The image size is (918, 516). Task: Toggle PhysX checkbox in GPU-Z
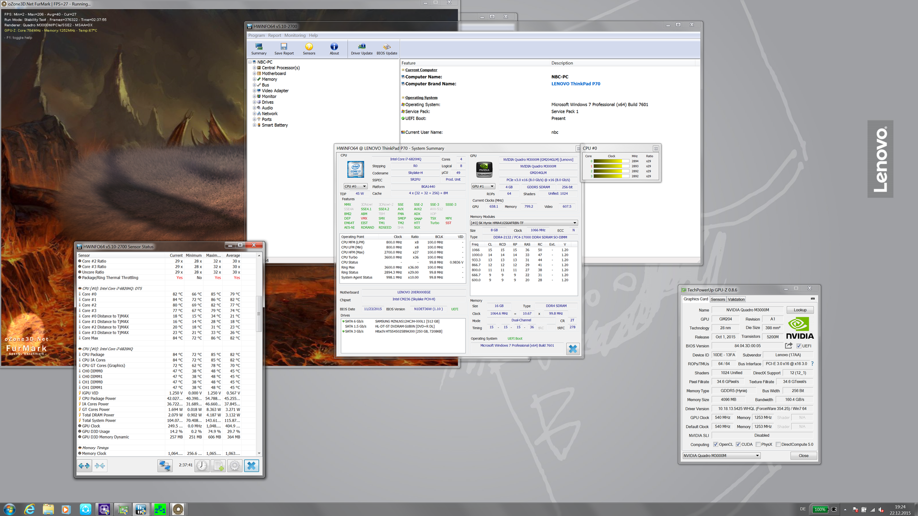coord(758,444)
